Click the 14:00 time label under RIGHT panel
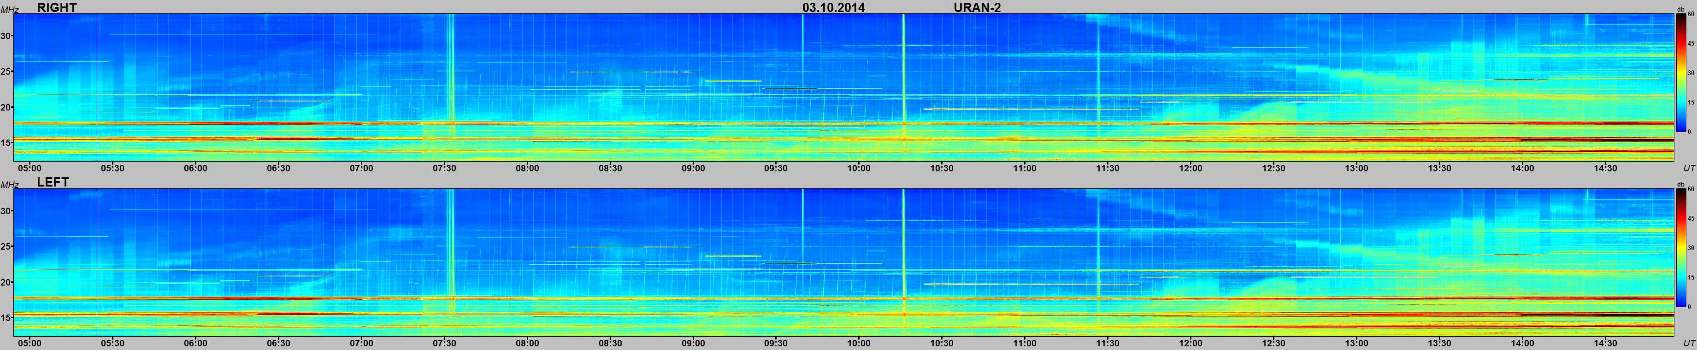 [x=1523, y=169]
